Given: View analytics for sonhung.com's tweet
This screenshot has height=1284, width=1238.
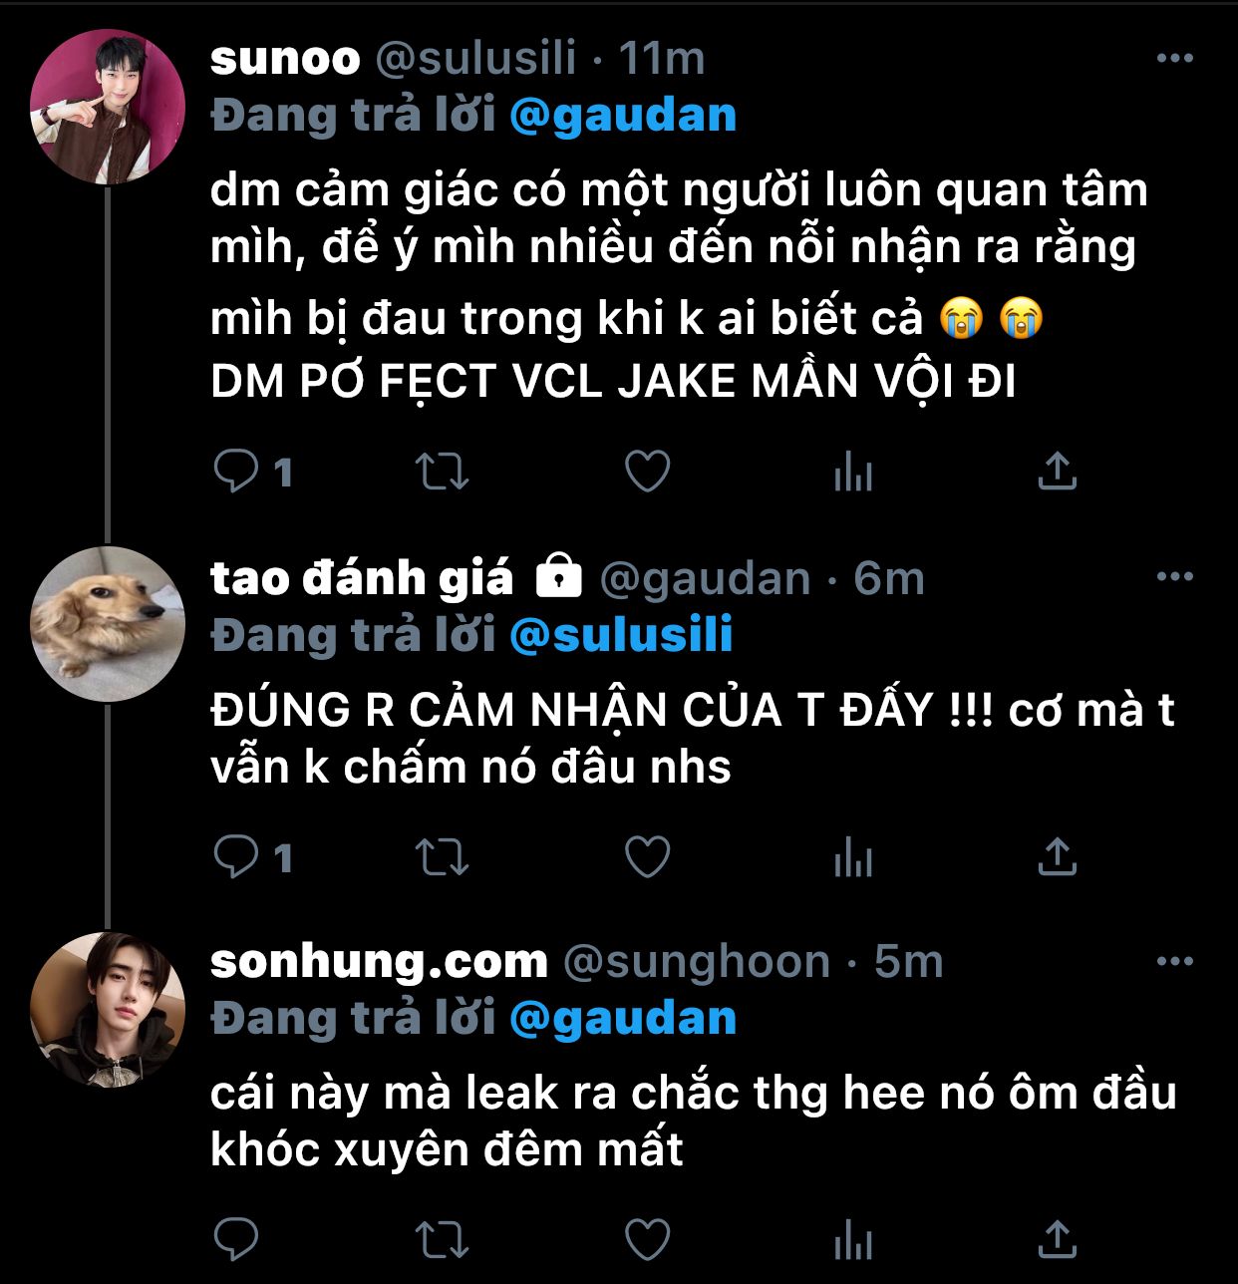Looking at the screenshot, I should (853, 1240).
